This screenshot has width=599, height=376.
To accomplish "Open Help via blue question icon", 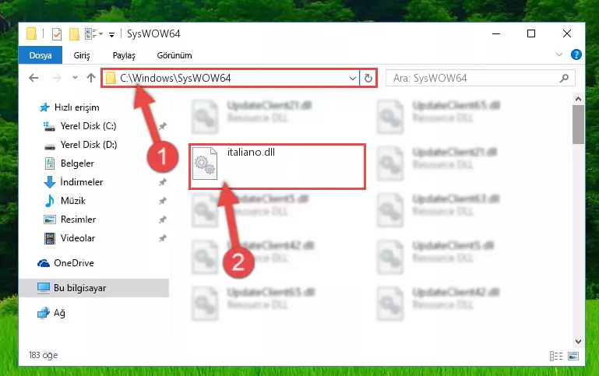I will pos(576,55).
